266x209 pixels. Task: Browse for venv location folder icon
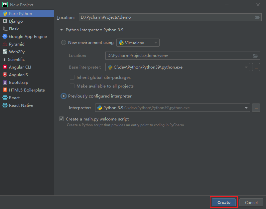[255, 56]
